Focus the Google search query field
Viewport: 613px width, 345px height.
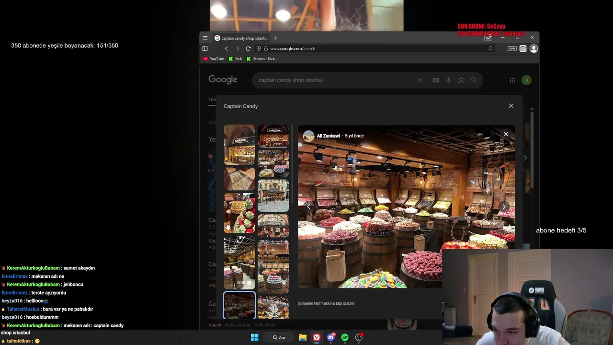point(335,80)
